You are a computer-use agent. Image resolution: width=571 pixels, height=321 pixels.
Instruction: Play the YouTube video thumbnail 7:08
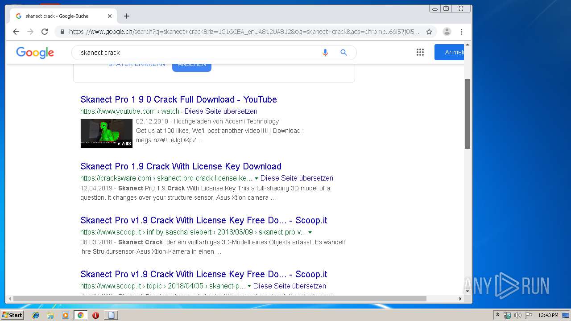[106, 133]
